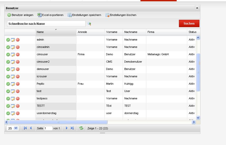This screenshot has height=145, width=226.
Task: Delete the cimsuser2 user
Action: [x=18, y=62]
